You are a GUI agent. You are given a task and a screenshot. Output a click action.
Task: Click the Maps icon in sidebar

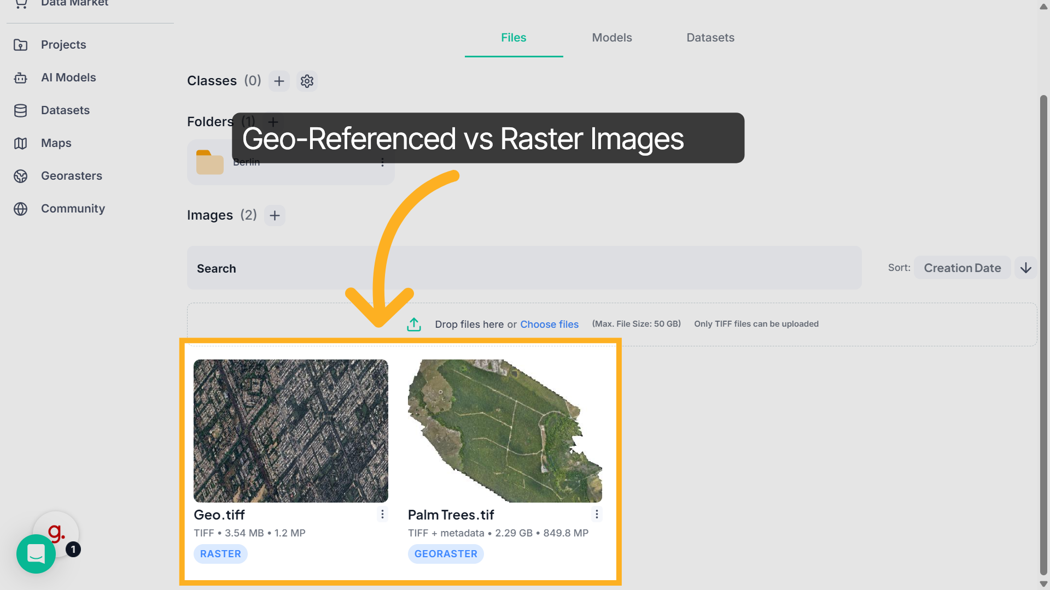pos(21,143)
